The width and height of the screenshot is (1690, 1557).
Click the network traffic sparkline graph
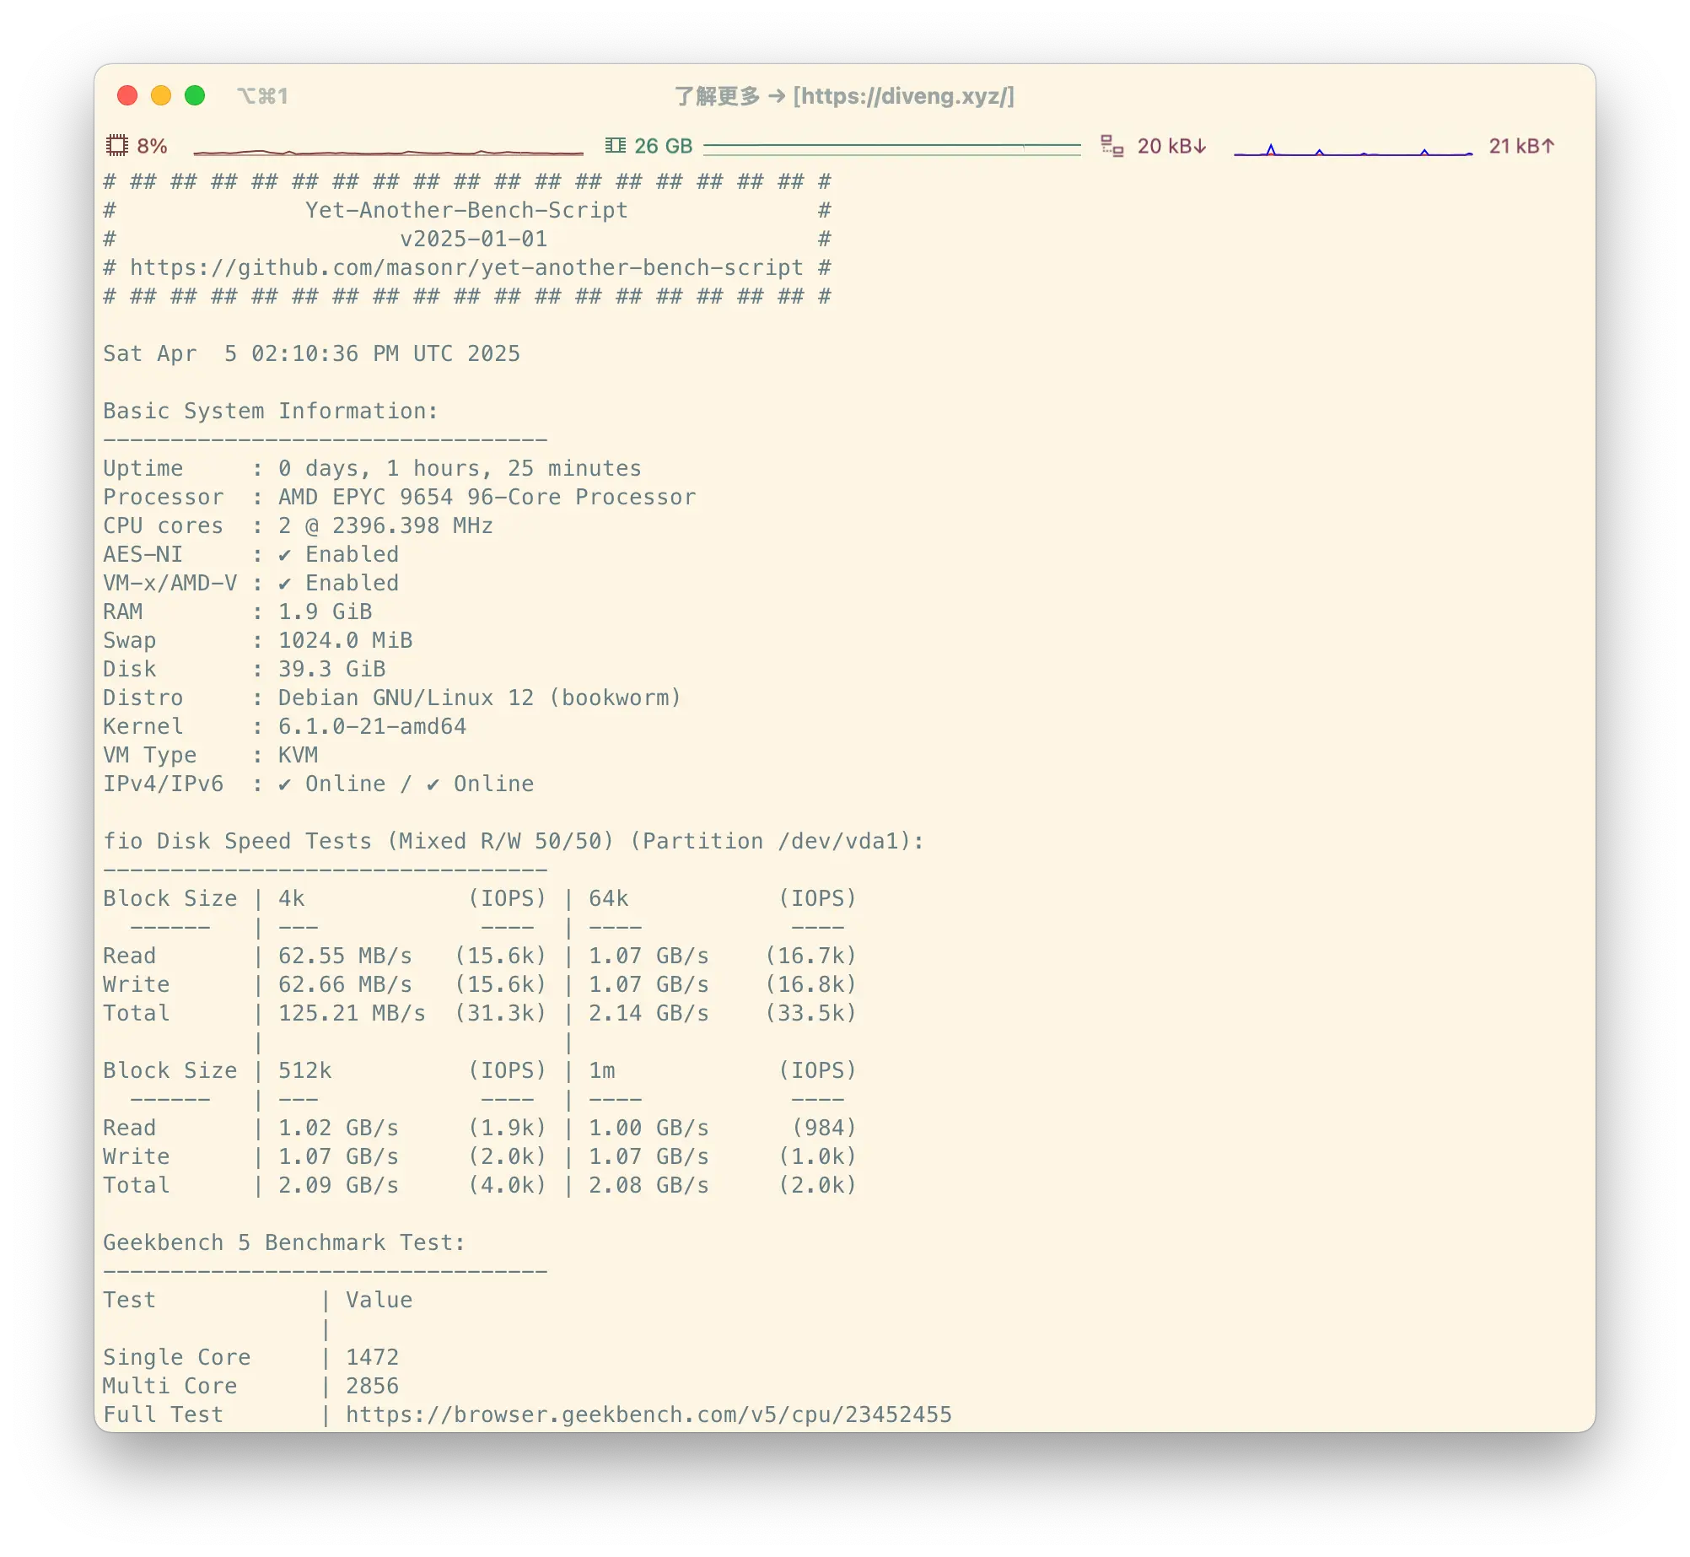1354,150
